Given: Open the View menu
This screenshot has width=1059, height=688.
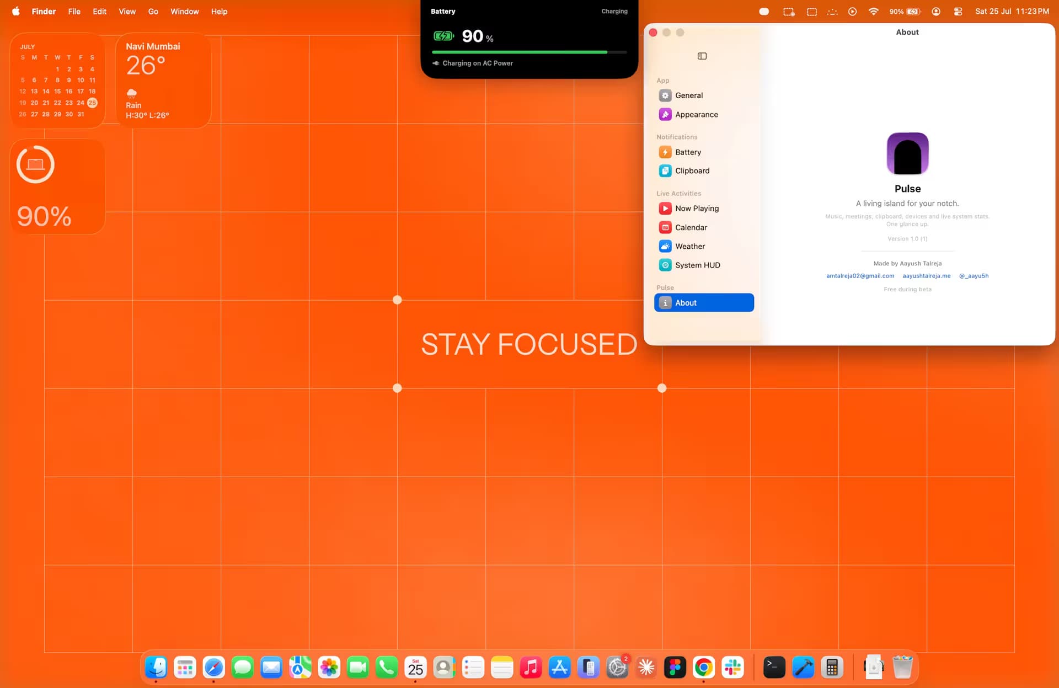Looking at the screenshot, I should click(x=127, y=11).
